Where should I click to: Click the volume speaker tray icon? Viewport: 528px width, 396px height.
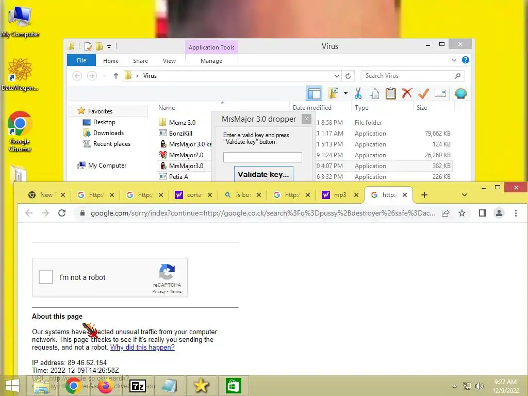pos(479,386)
